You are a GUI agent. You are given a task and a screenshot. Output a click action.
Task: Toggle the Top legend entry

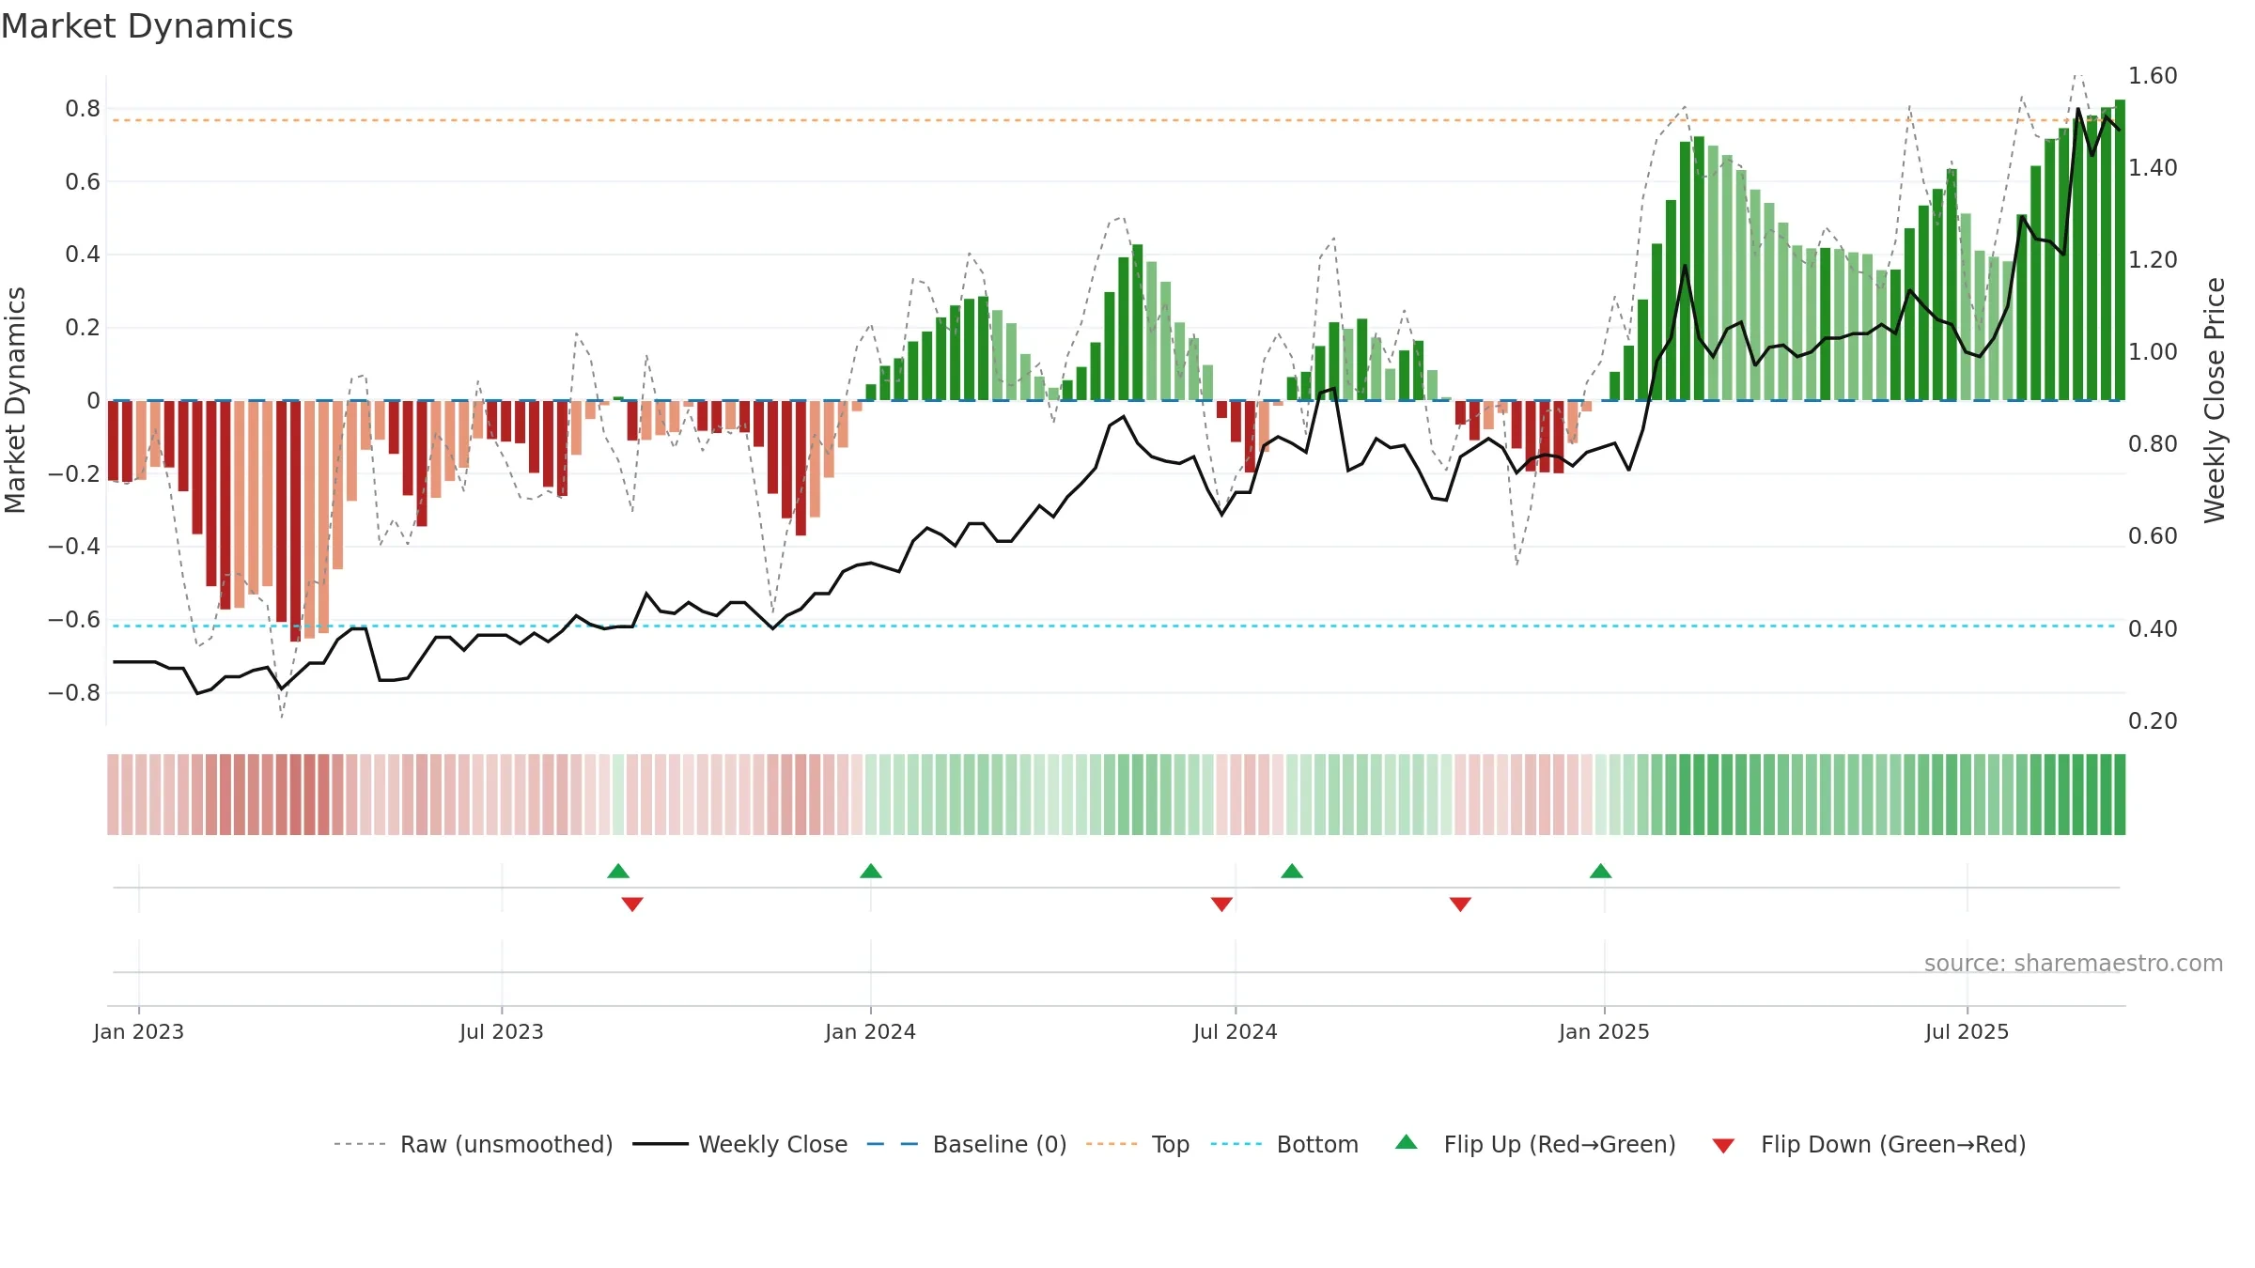(x=1137, y=1144)
